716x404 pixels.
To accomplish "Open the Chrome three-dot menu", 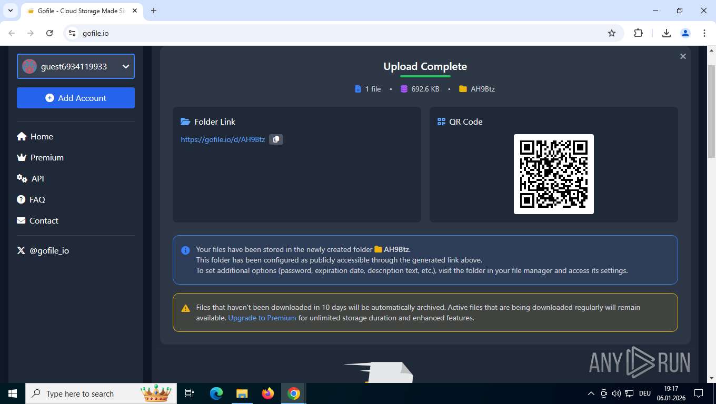I will 704,33.
